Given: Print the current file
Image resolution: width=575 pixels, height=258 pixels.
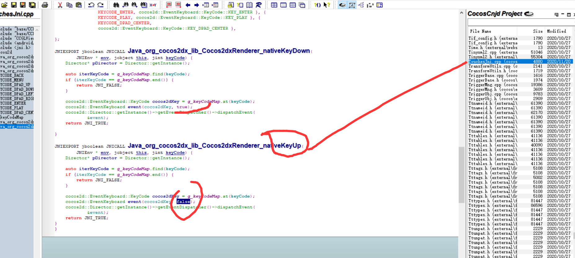Looking at the screenshot, I should (x=45, y=5).
